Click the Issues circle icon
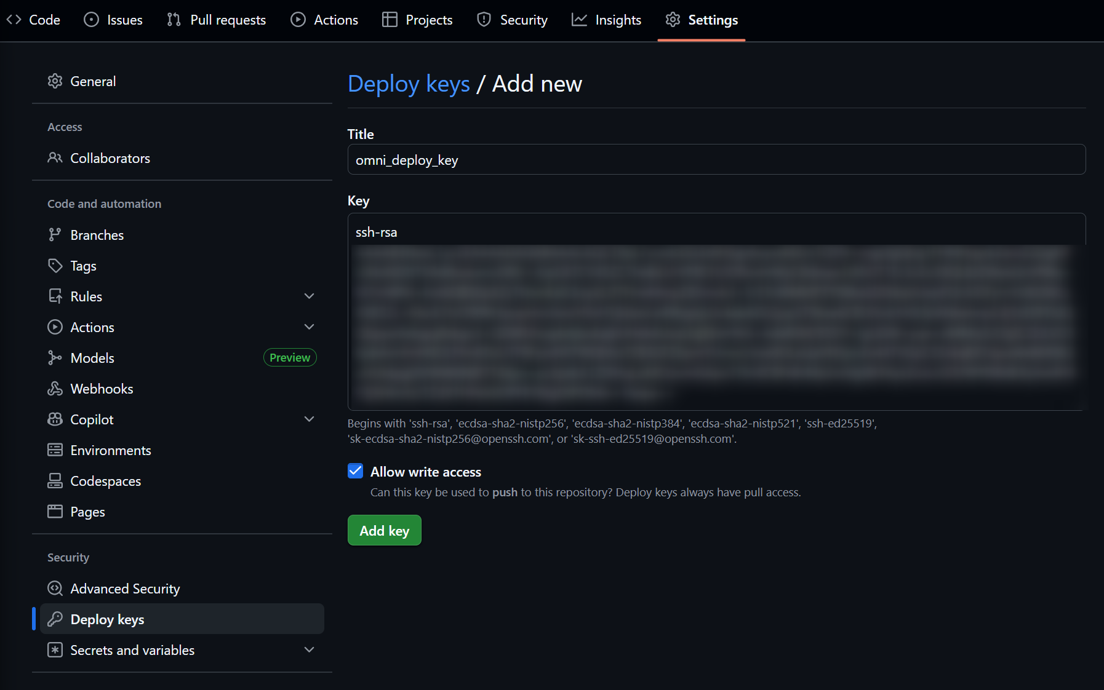Image resolution: width=1104 pixels, height=690 pixels. pos(91,20)
